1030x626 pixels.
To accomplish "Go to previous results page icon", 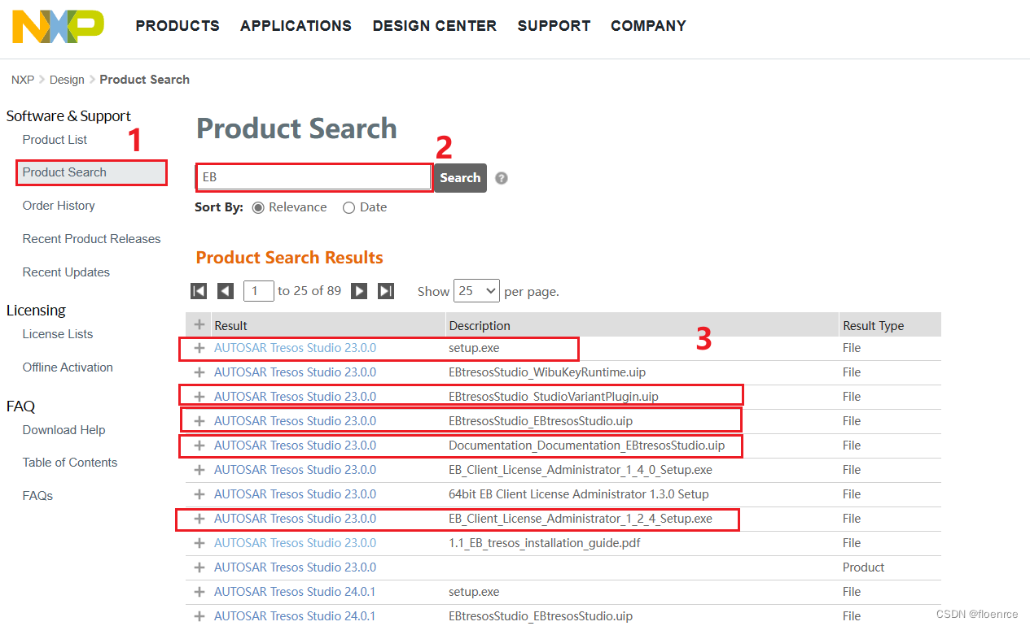I will (226, 291).
